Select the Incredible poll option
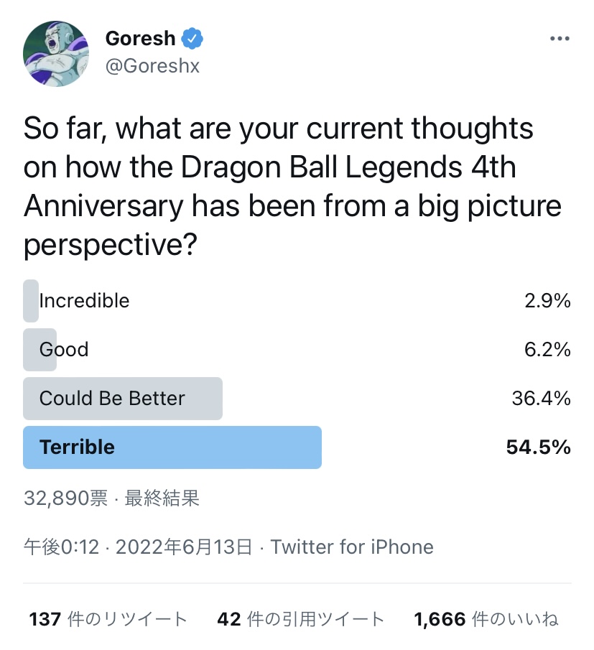594x650 pixels. (84, 300)
